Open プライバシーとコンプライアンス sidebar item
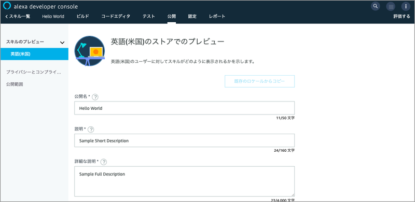This screenshot has height=202, width=415. coord(34,72)
